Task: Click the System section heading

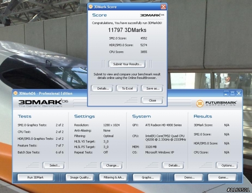Action: tap(141, 116)
